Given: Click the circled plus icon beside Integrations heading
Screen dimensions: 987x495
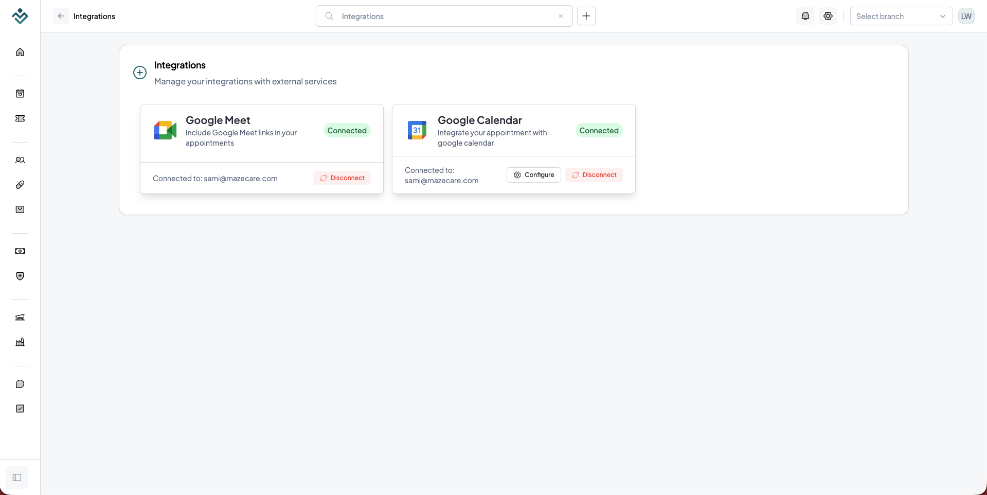Looking at the screenshot, I should [x=140, y=73].
